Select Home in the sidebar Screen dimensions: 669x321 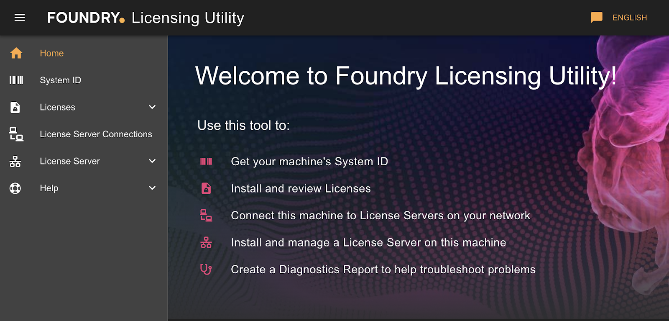pyautogui.click(x=52, y=53)
